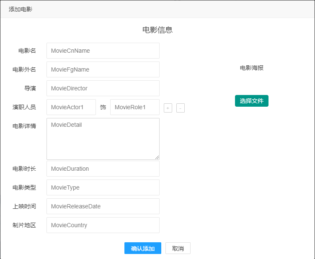Focus the MovieRole1 input
The height and width of the screenshot is (259, 315).
pos(135,107)
